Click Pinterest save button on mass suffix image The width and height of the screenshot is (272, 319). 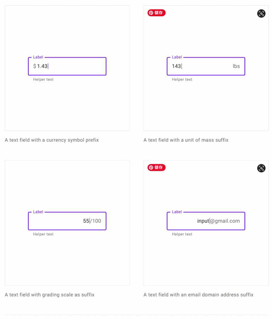point(156,13)
